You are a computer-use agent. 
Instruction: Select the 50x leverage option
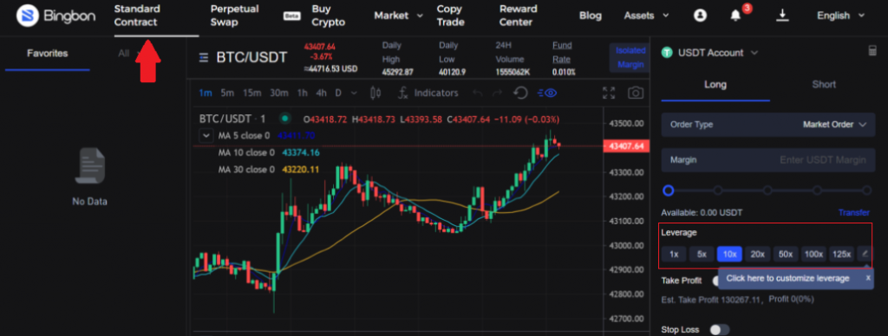coord(786,254)
